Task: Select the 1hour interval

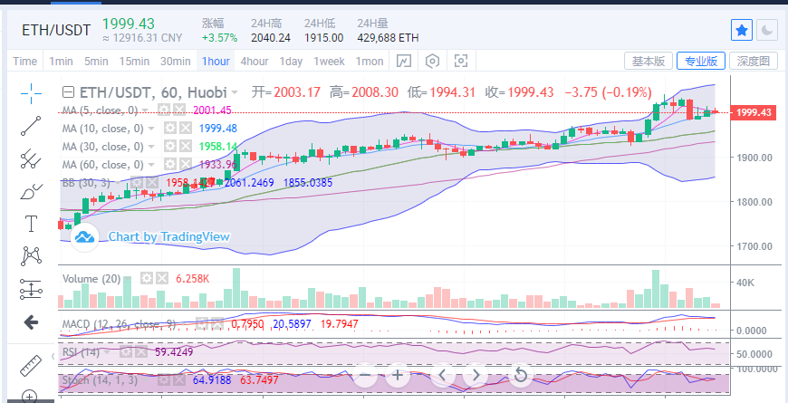Action: pyautogui.click(x=216, y=62)
